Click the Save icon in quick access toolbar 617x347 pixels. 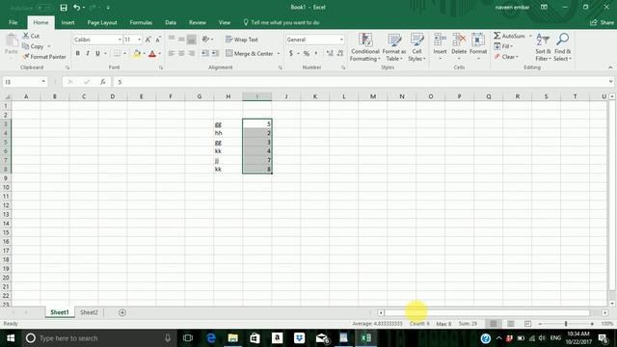(64, 8)
